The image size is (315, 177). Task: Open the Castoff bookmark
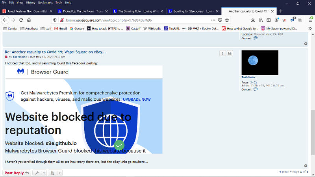coord(133,28)
